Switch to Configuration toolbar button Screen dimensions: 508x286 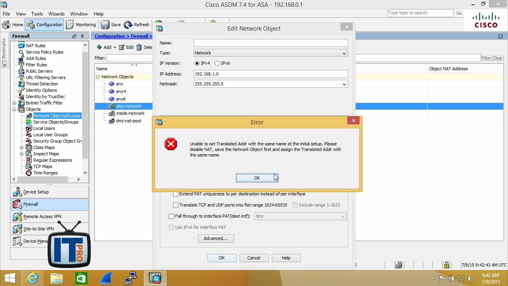(x=44, y=25)
